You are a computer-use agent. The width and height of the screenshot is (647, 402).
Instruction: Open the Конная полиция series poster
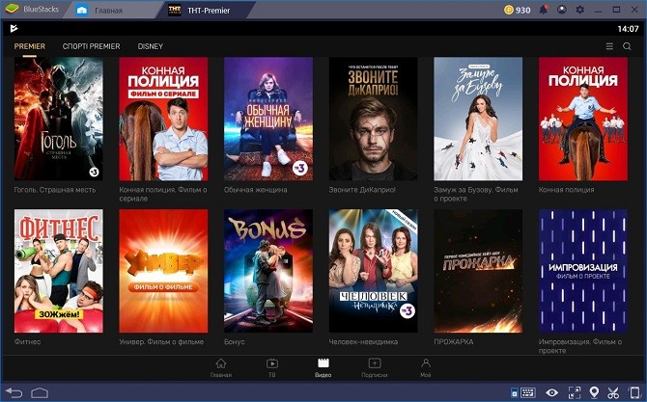(x=583, y=119)
